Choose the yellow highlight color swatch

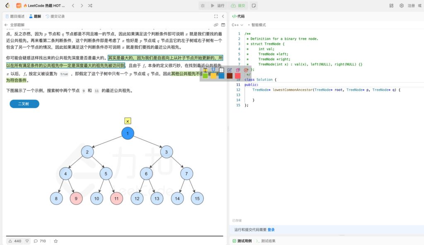[x=213, y=76]
